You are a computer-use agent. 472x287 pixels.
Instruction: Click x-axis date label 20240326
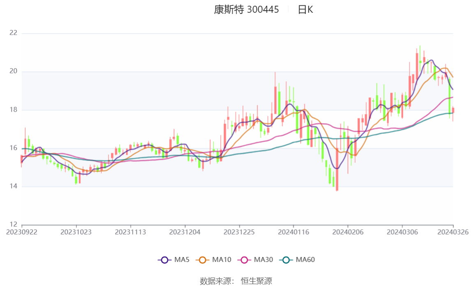[x=453, y=232]
